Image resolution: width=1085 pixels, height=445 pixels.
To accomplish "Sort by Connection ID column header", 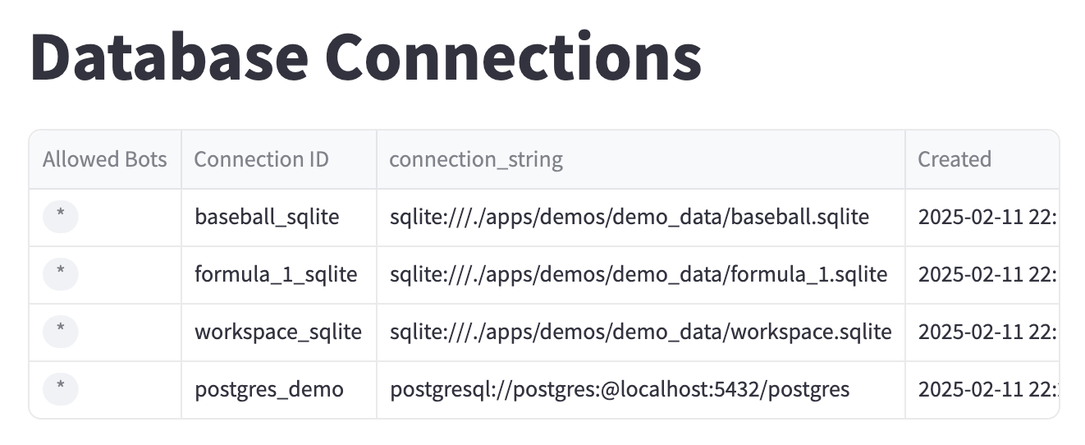I will (279, 159).
